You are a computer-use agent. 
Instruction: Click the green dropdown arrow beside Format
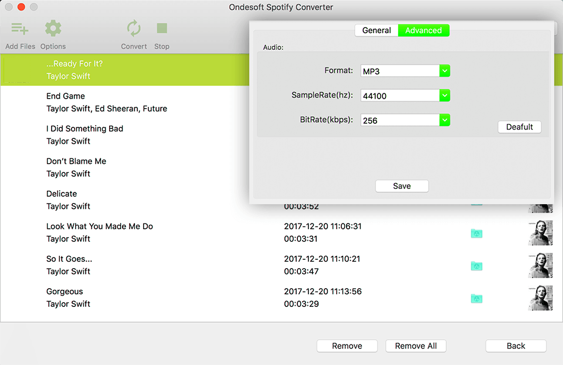(x=445, y=70)
